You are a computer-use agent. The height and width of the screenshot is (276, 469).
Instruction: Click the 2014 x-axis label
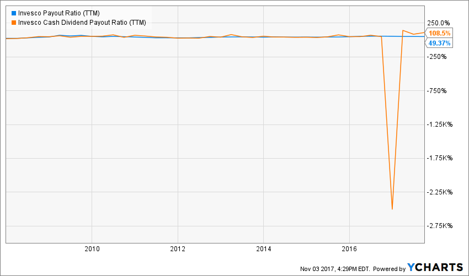coord(264,249)
